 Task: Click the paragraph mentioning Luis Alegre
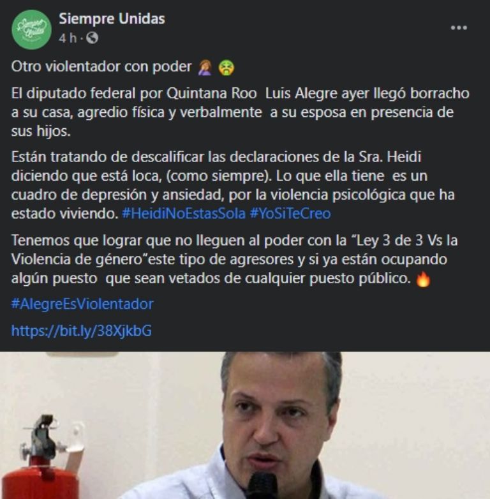[241, 112]
